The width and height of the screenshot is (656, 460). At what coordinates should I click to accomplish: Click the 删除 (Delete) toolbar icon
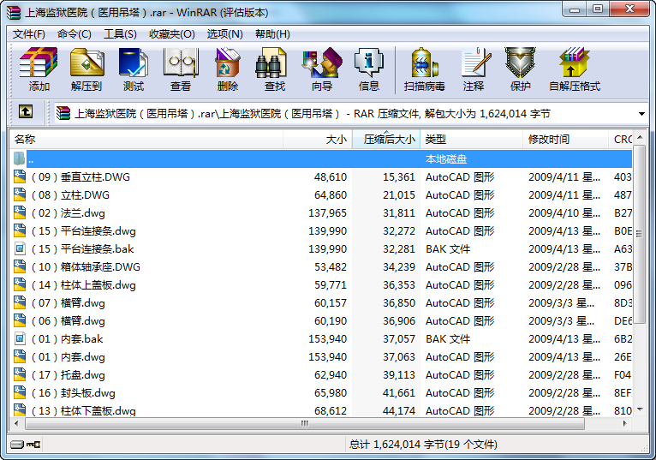coord(228,69)
